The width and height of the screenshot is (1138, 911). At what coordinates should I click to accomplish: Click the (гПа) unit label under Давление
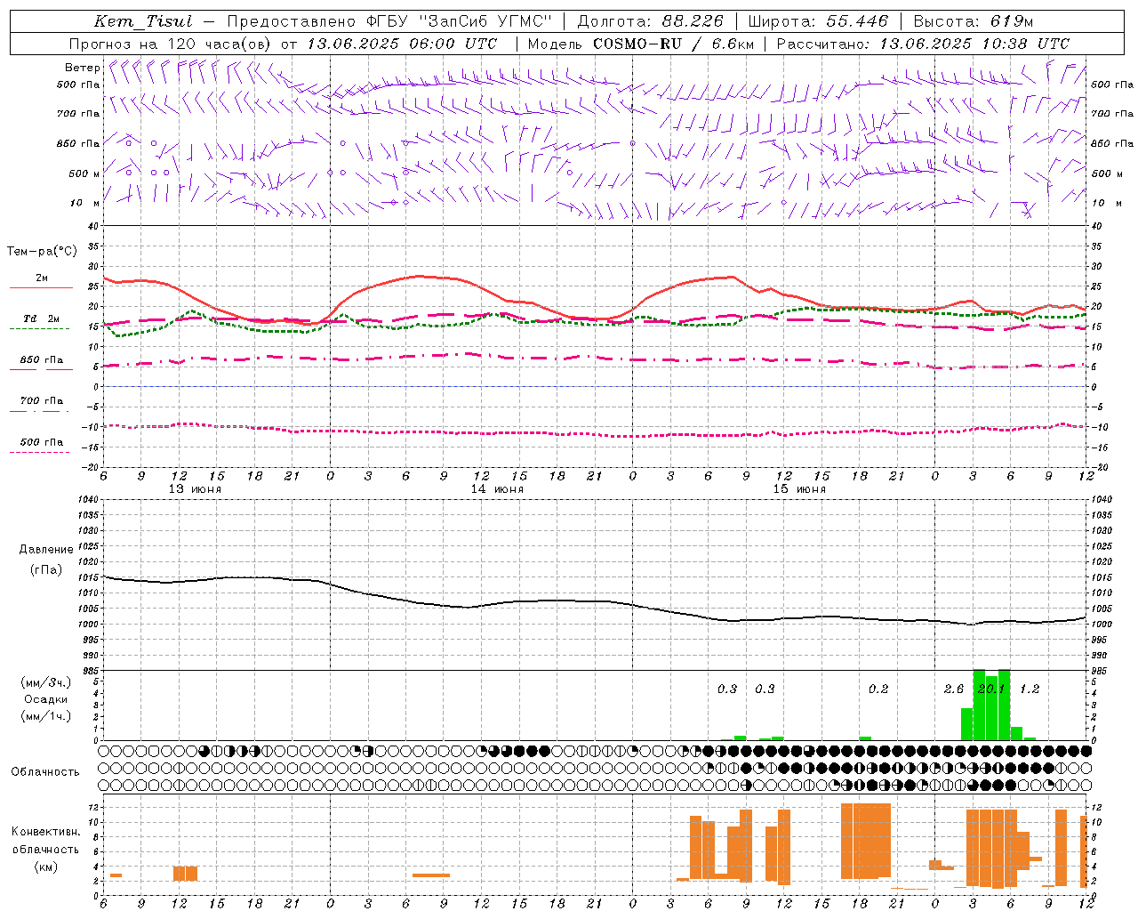tap(46, 570)
